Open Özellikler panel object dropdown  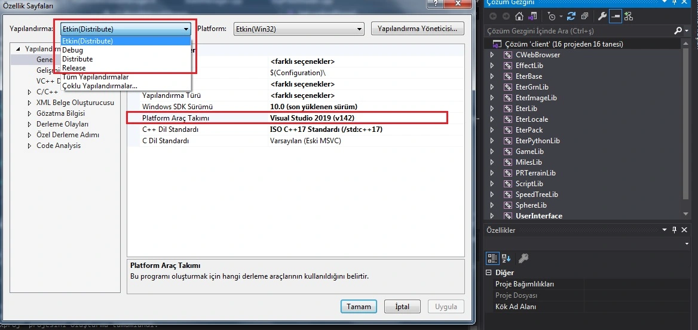(688, 243)
